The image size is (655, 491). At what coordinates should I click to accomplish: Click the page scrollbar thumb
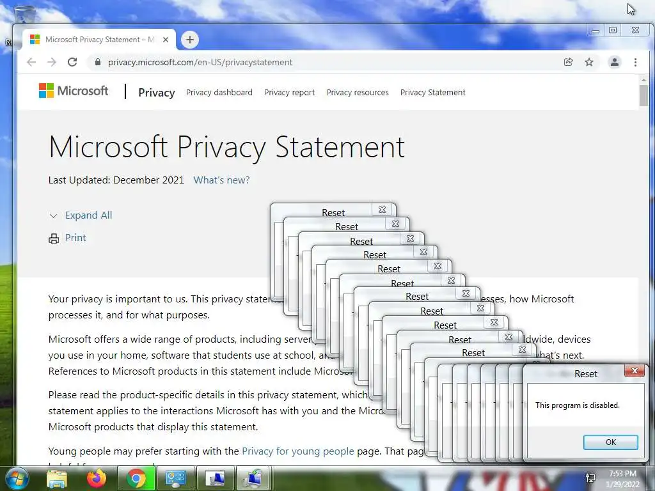(643, 95)
